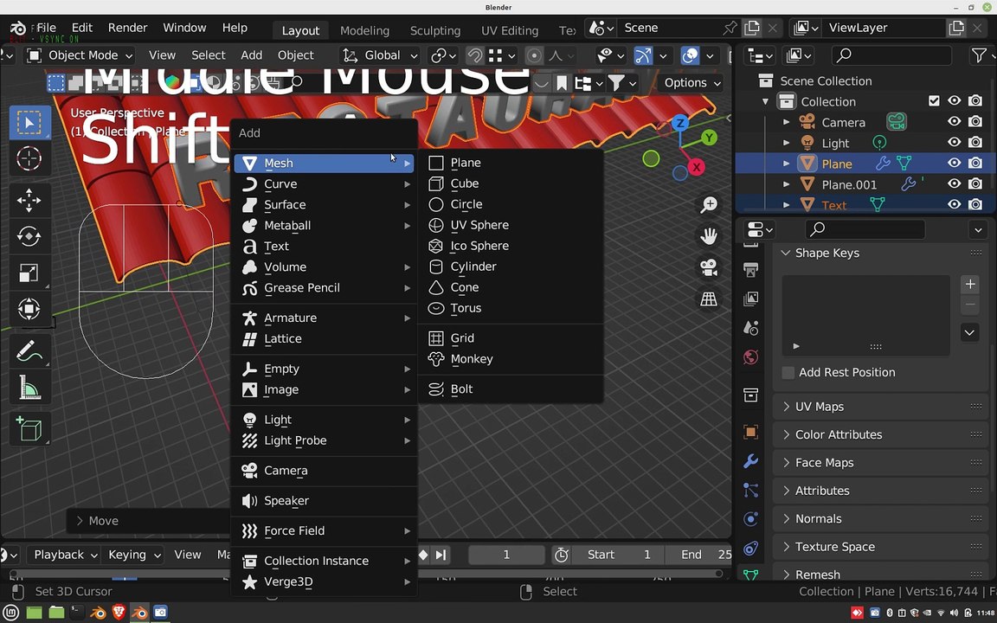
Task: Open Particles properties tab
Action: [x=750, y=490]
